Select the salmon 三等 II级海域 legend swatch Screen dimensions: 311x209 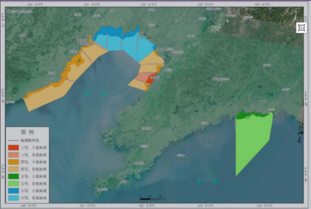14,155
